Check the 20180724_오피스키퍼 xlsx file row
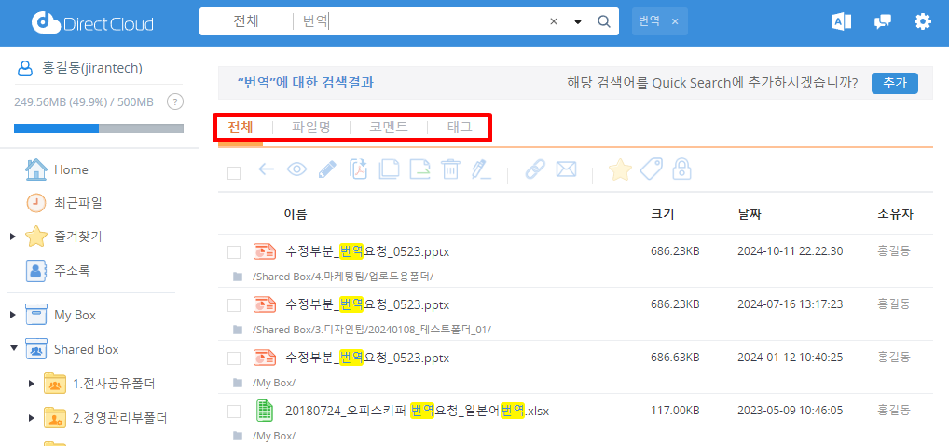 coord(234,412)
